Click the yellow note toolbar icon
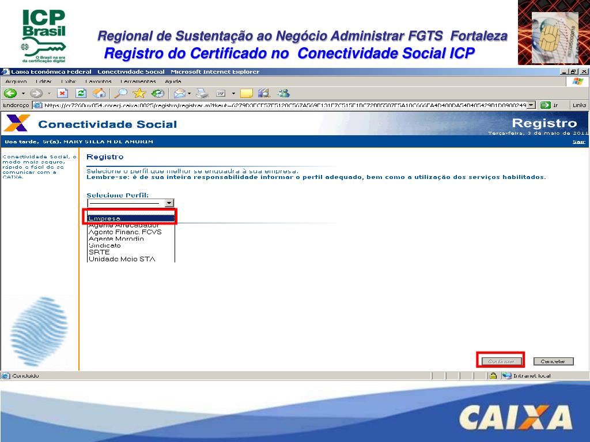Image resolution: width=590 pixels, height=442 pixels. point(247,93)
